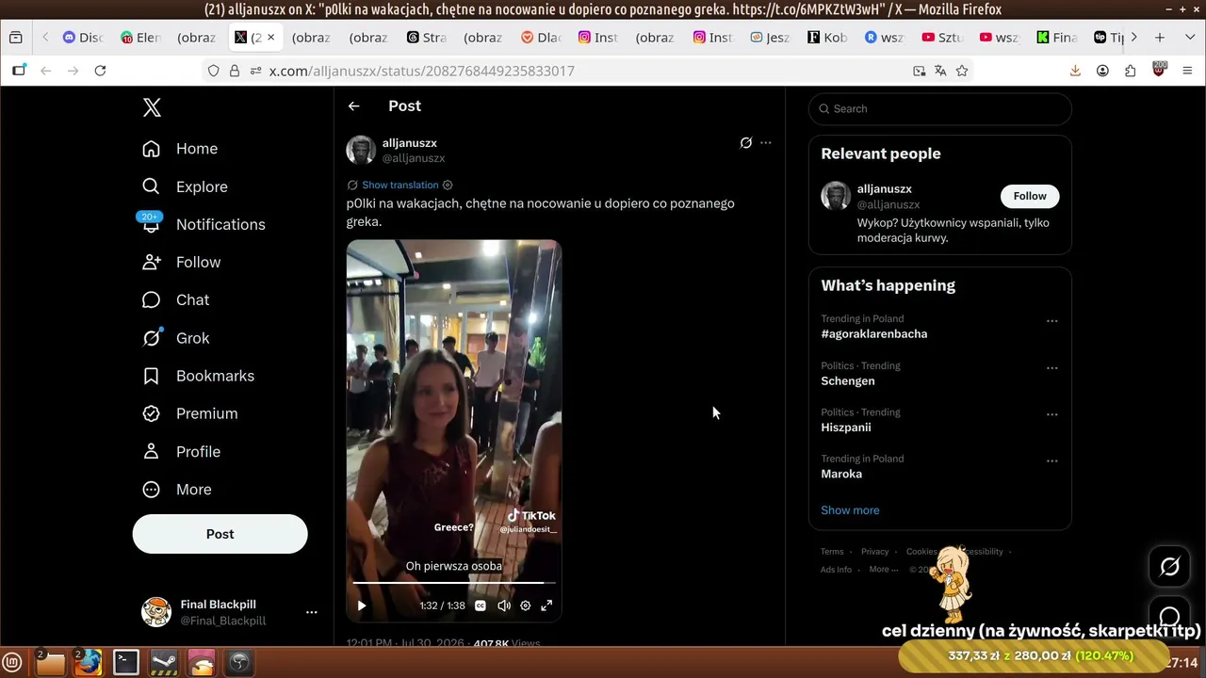1206x678 pixels.
Task: Click the URL address bar
Action: (x=586, y=71)
